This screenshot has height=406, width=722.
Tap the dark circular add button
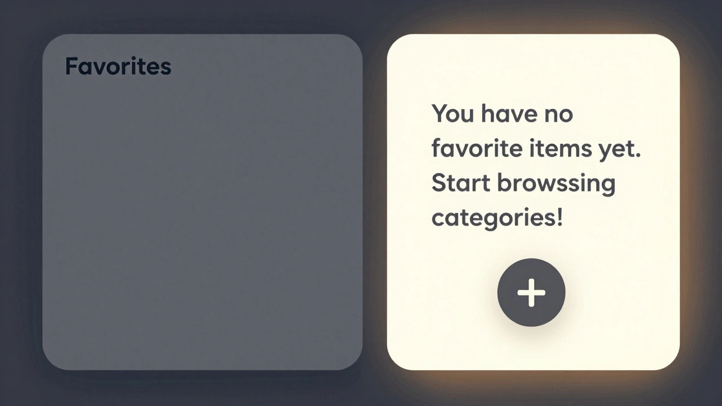[531, 293]
